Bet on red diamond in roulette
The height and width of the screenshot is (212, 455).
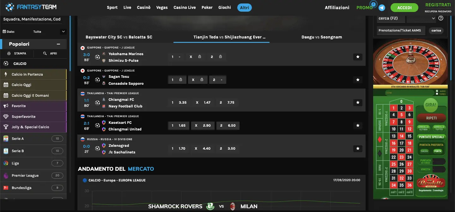click(380, 139)
